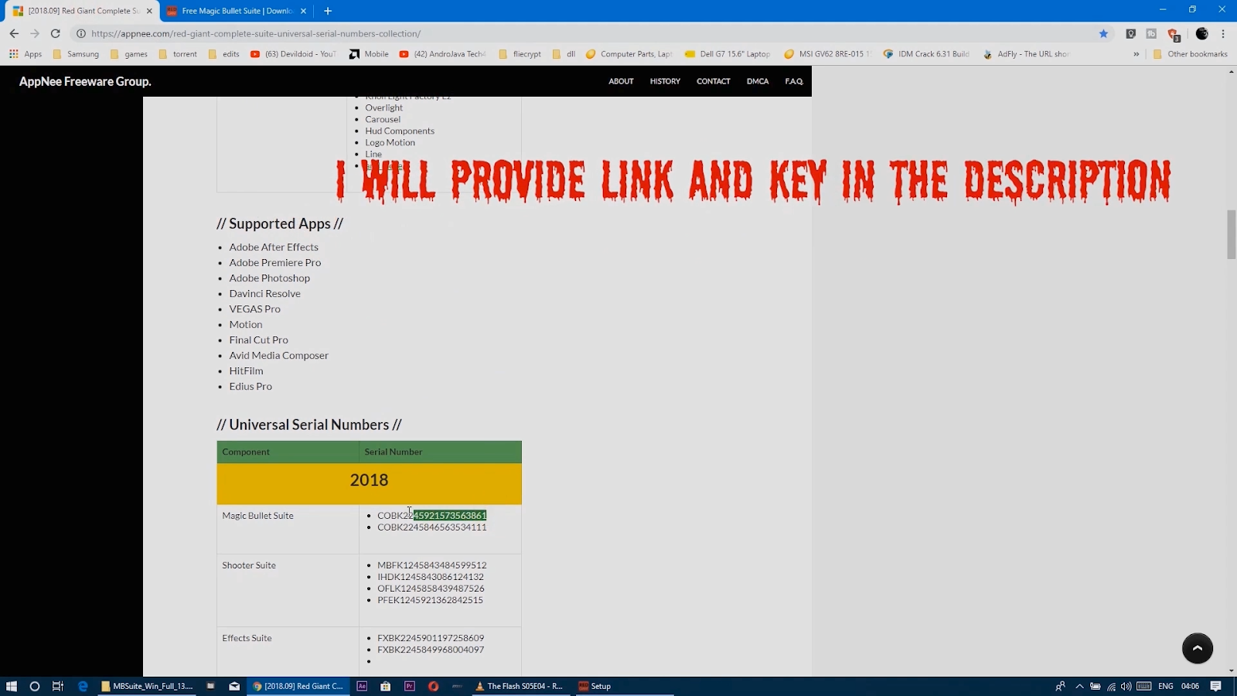1237x696 pixels.
Task: Open a new browser tab
Action: (x=328, y=11)
